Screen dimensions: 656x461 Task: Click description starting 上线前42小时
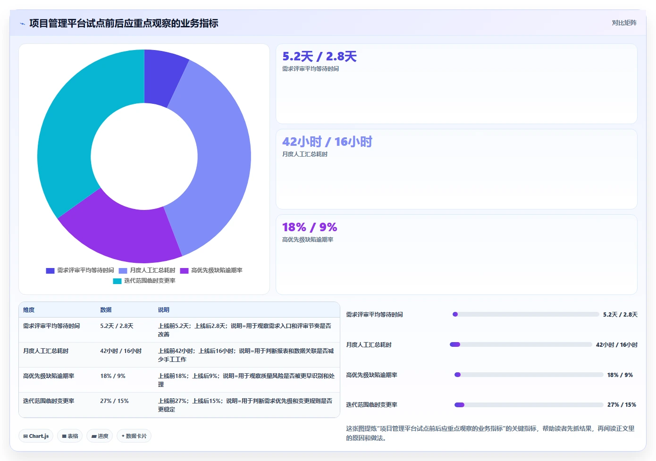[x=246, y=355]
